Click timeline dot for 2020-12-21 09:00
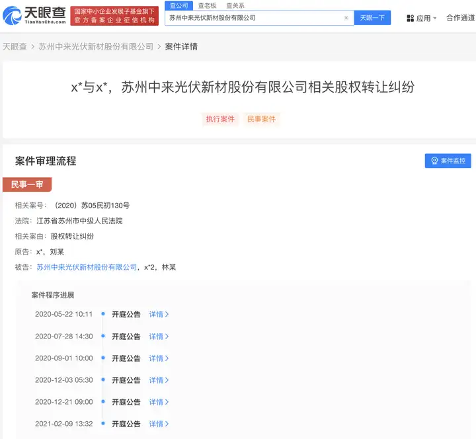476x439 pixels. 103,401
